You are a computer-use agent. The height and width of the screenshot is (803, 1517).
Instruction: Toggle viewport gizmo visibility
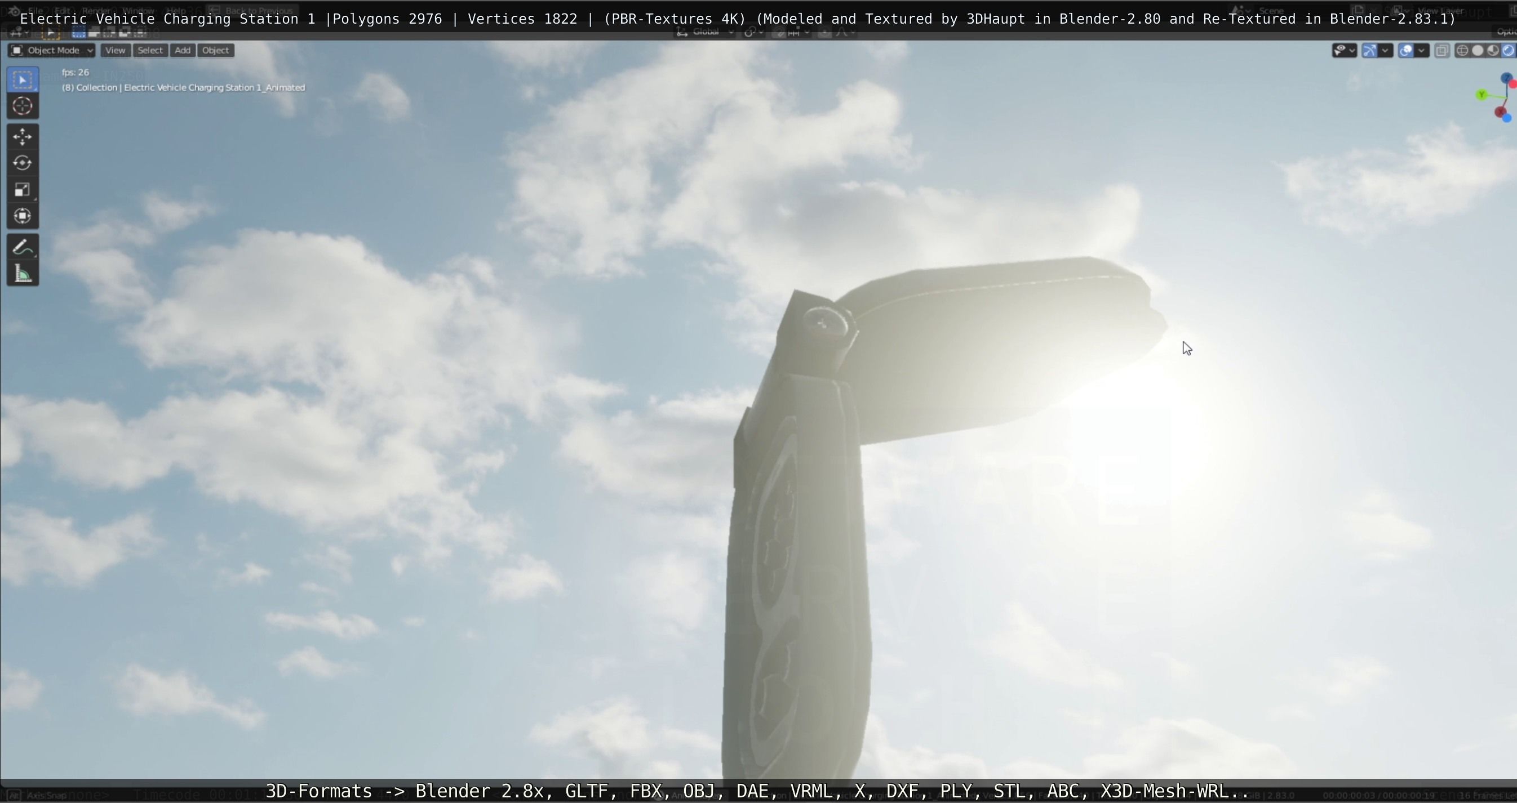click(x=1370, y=51)
